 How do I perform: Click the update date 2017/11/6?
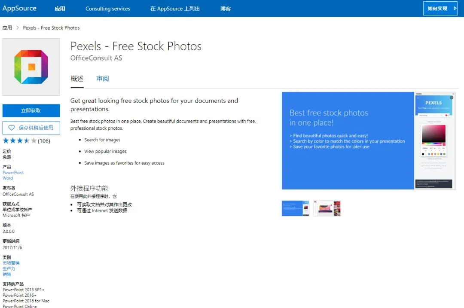(12, 247)
